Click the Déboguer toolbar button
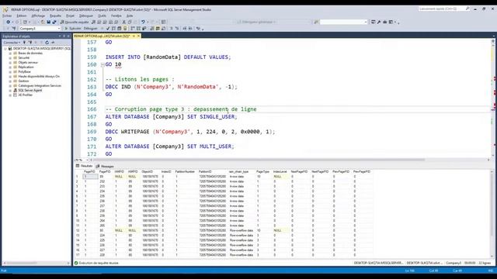 (90, 29)
